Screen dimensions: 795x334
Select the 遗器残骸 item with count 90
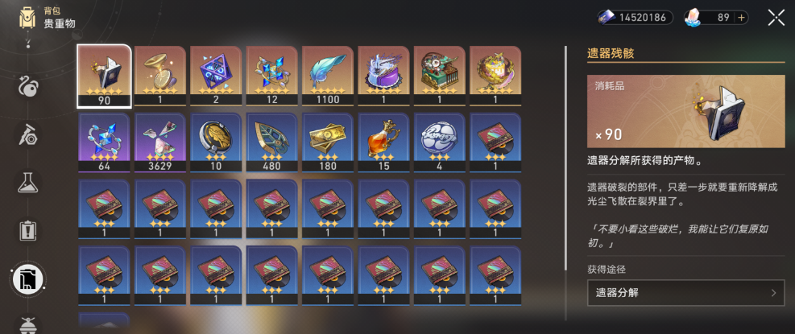(104, 76)
